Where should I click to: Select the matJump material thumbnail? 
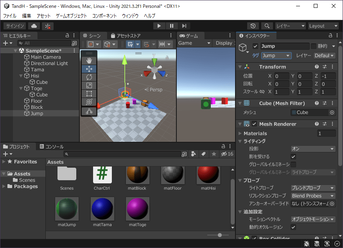coord(67,209)
